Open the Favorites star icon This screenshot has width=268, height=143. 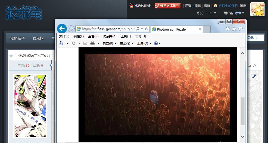pyautogui.click(x=234, y=29)
